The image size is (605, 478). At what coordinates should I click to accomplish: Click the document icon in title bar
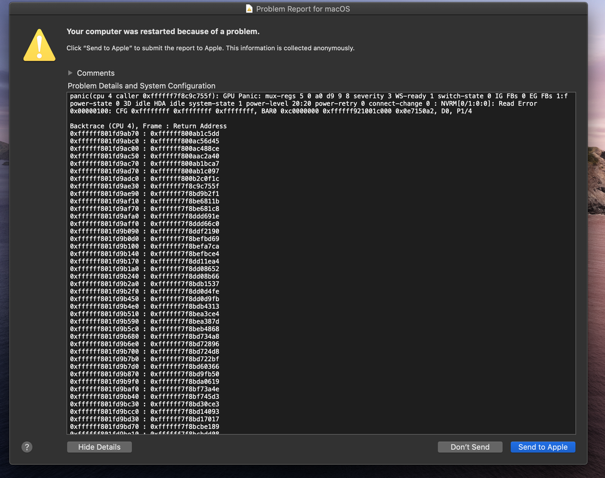coord(249,8)
